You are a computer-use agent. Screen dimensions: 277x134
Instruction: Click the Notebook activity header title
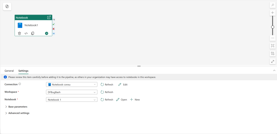click(22, 18)
